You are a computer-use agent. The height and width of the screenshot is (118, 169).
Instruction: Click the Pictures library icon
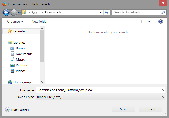click(x=12, y=65)
